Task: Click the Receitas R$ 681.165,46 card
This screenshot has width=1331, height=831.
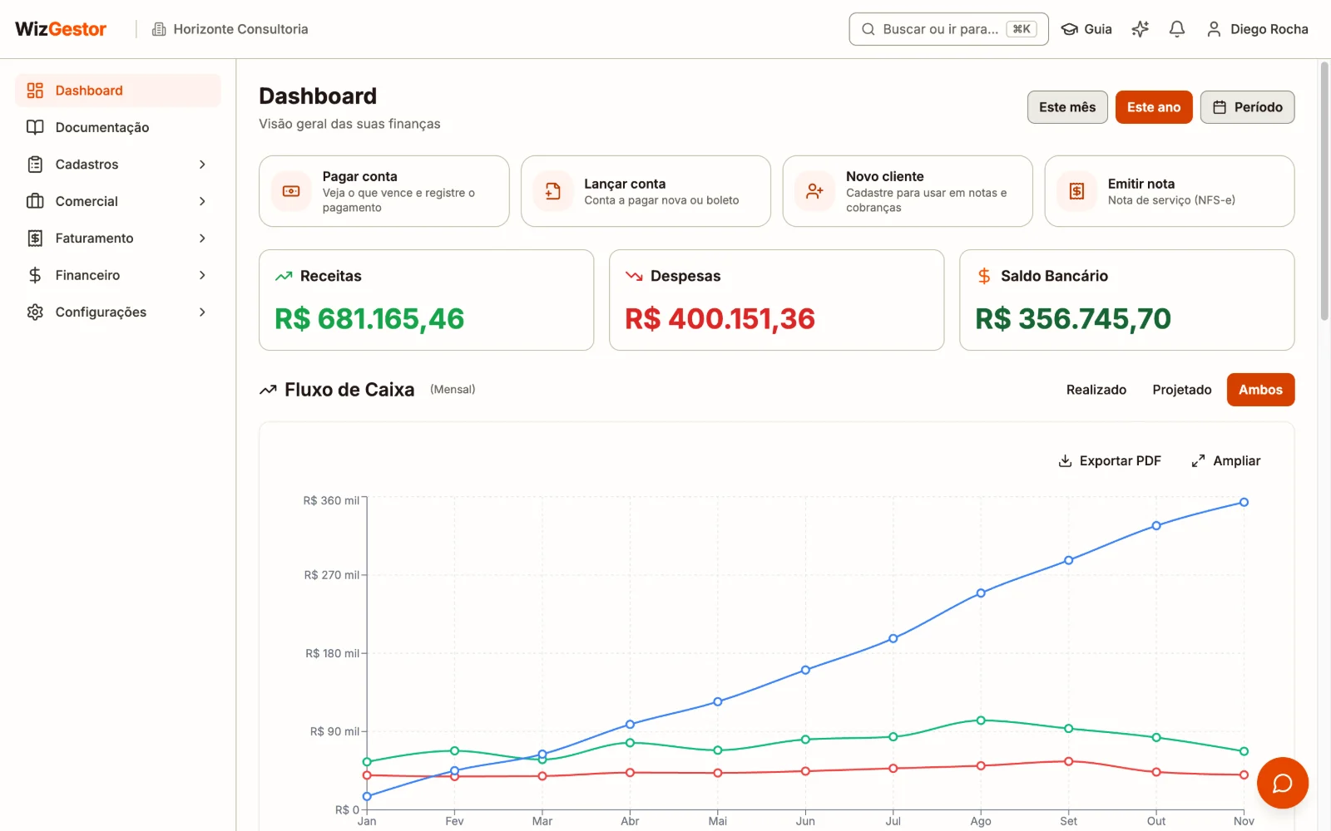Action: click(427, 300)
